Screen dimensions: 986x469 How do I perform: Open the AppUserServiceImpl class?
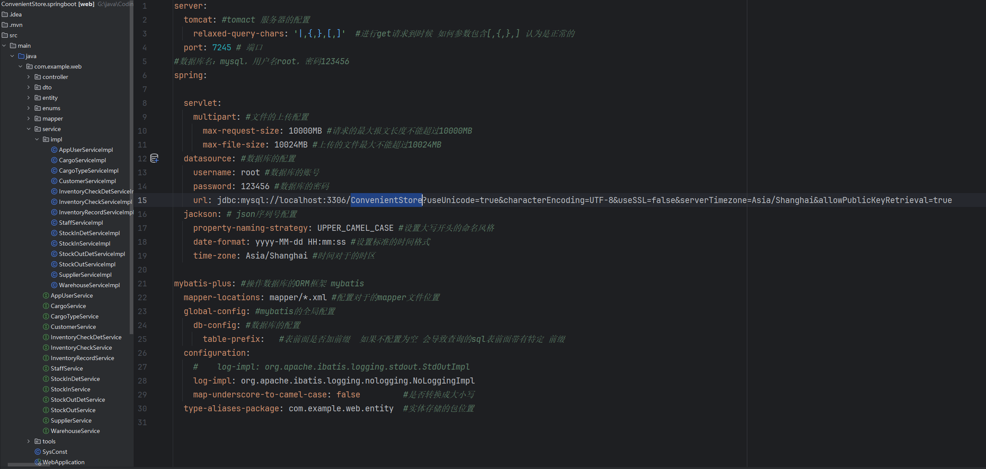[x=85, y=150]
